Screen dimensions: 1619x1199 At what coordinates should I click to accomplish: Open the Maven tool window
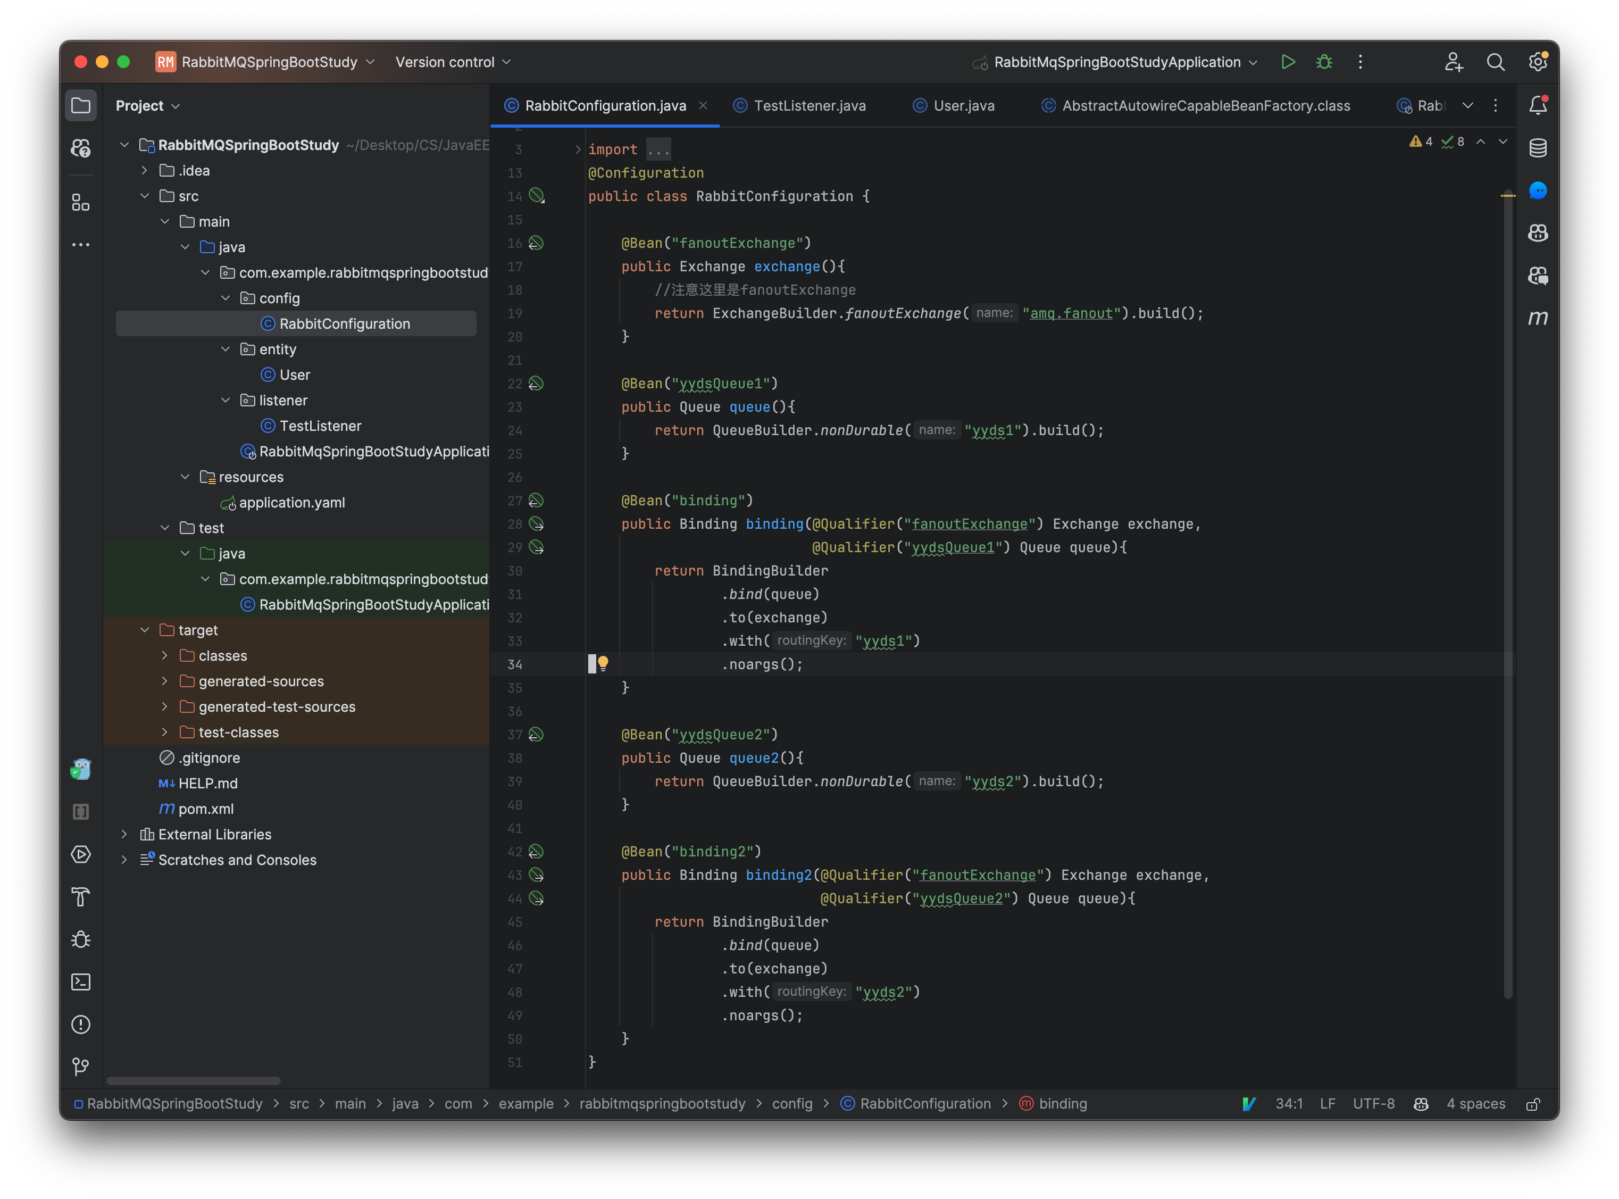point(1537,318)
